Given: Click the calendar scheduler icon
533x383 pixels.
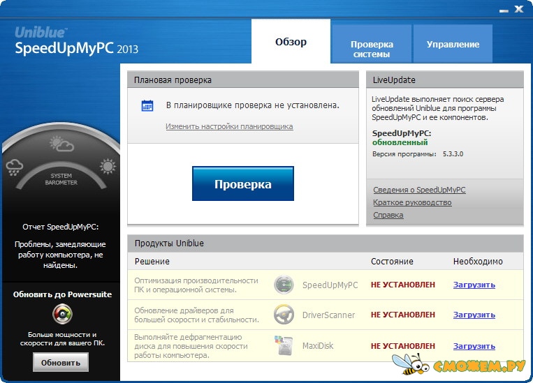Looking at the screenshot, I should click(x=147, y=105).
